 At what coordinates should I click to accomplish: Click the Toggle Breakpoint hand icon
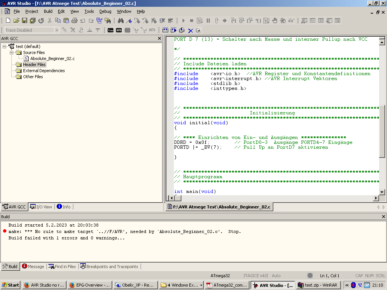click(x=275, y=20)
